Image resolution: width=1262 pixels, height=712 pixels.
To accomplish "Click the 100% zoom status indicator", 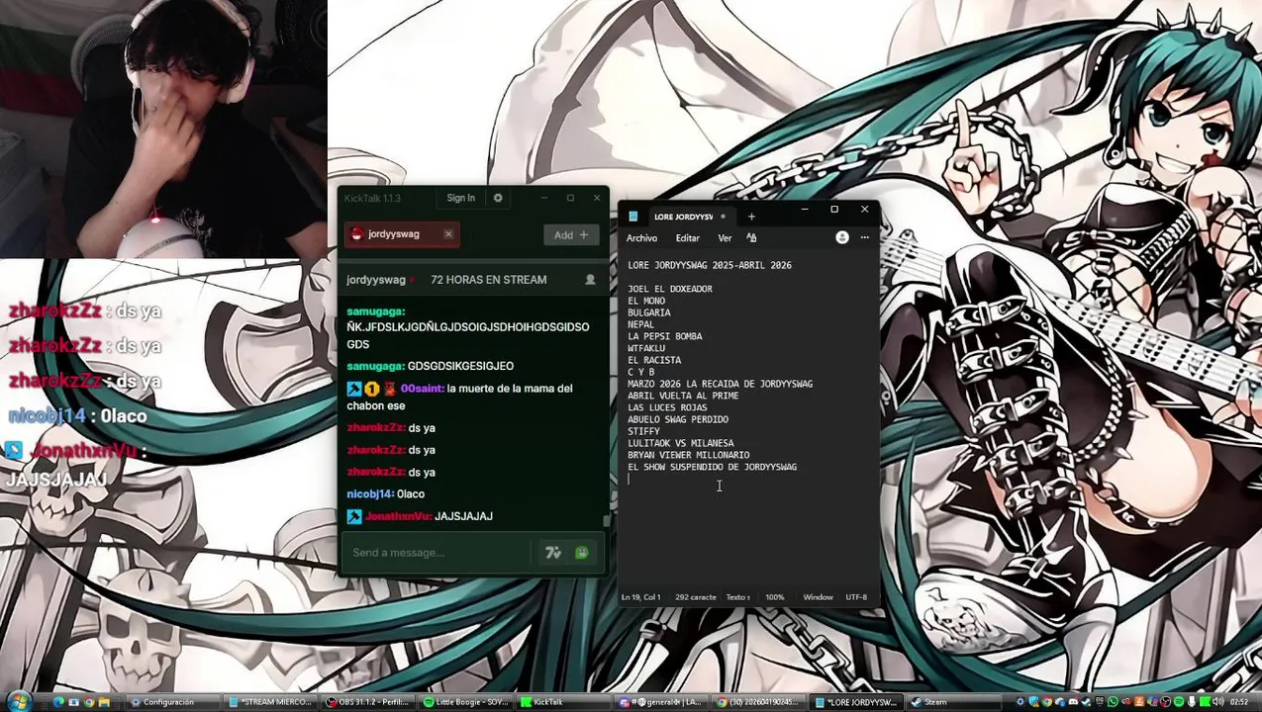I will 775,597.
